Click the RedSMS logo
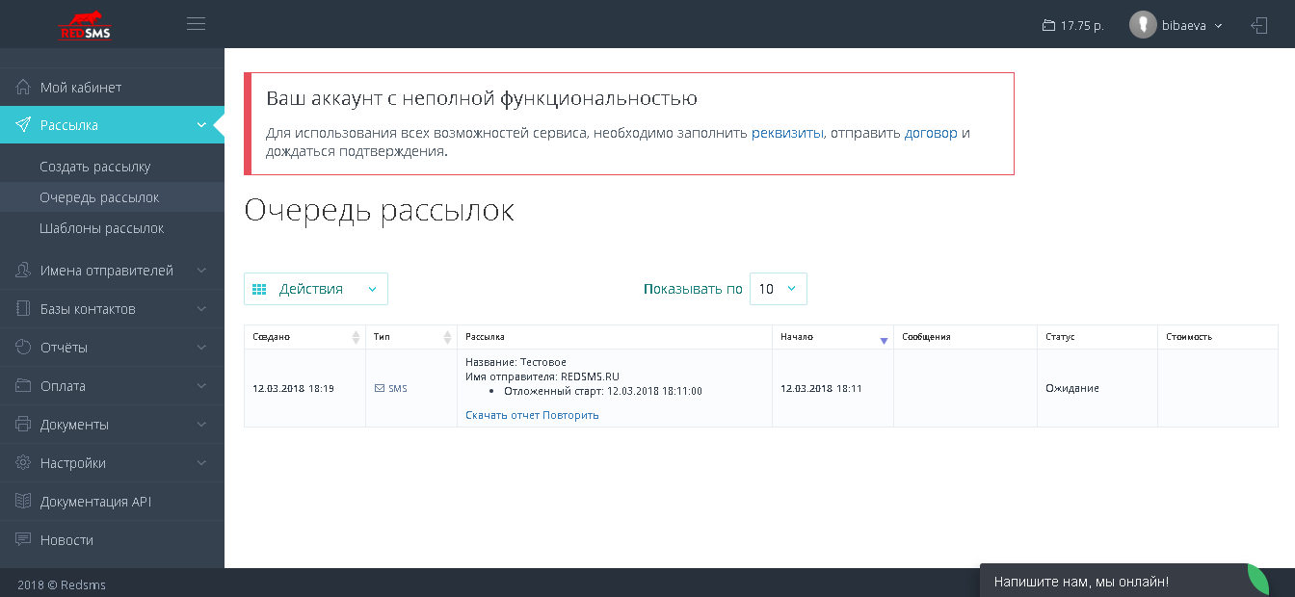 (x=83, y=23)
